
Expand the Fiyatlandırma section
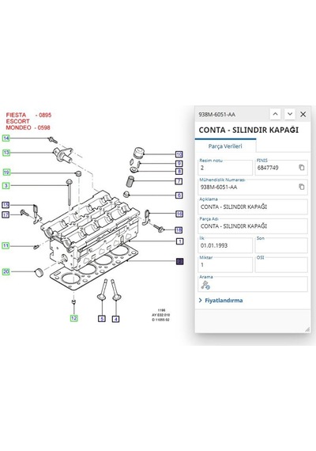click(220, 301)
